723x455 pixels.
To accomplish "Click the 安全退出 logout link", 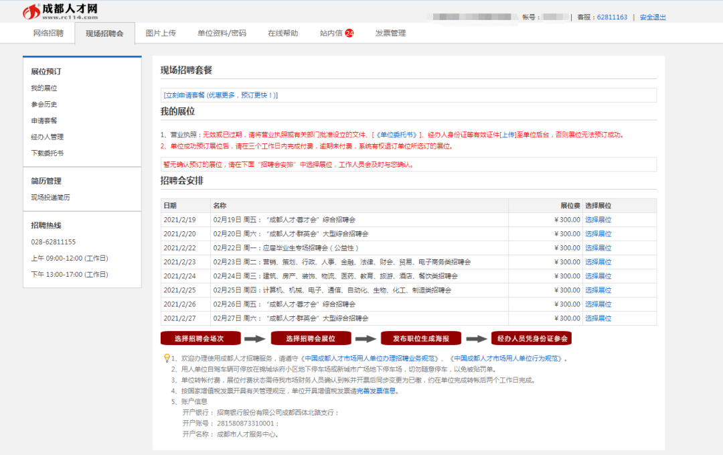I will click(653, 17).
